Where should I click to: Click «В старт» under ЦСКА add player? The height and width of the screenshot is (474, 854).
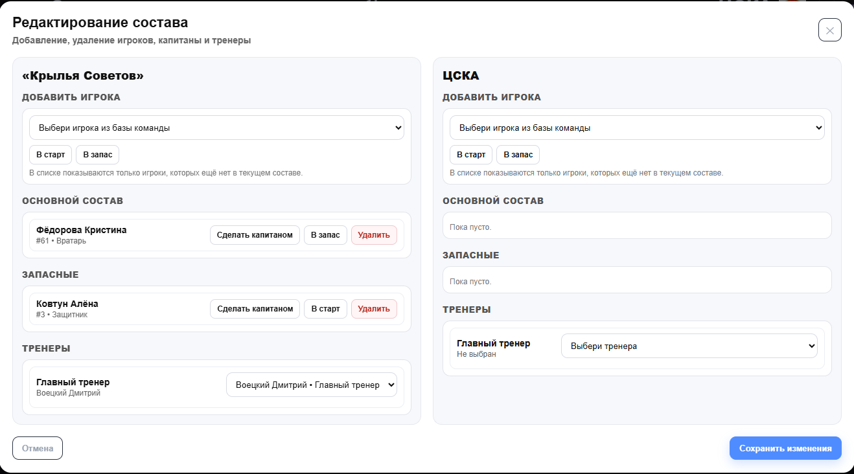[471, 155]
